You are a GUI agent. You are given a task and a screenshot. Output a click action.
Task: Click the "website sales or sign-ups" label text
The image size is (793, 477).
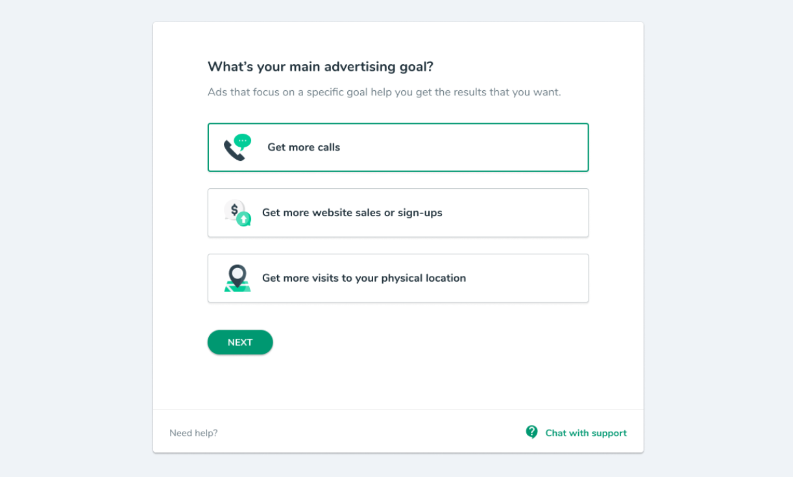[x=377, y=213]
